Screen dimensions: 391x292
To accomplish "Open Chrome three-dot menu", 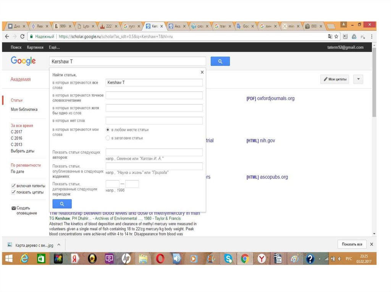I will (372, 37).
